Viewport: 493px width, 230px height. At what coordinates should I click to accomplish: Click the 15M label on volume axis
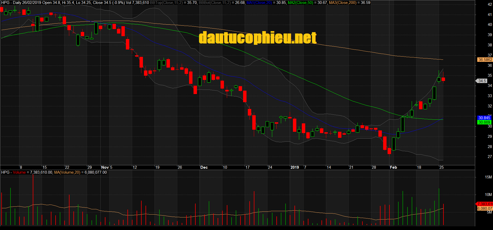pyautogui.click(x=488, y=177)
